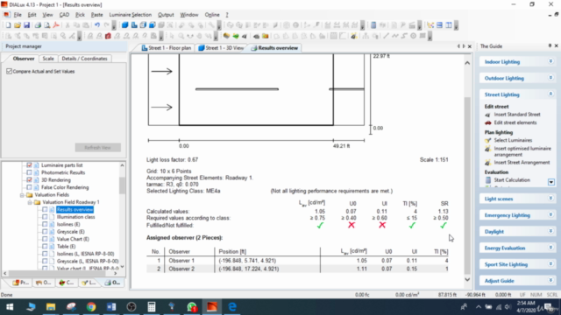This screenshot has height=315, width=561.
Task: Switch to the Street 1 - 3D View tab
Action: (222, 48)
